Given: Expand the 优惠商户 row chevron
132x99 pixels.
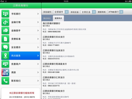Looking at the screenshot, I should (38, 64).
